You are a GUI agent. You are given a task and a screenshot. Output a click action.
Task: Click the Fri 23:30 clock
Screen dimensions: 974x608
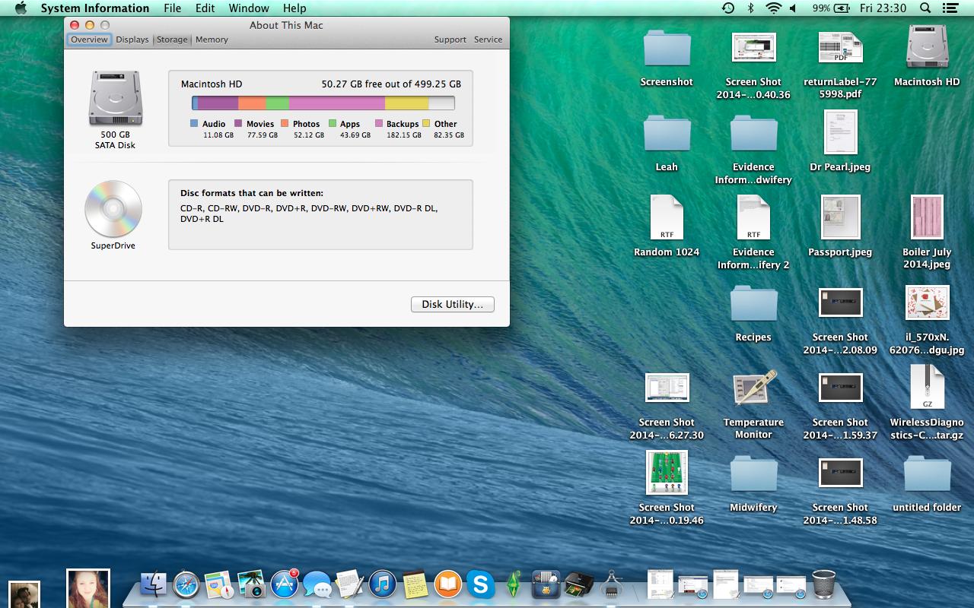click(883, 8)
